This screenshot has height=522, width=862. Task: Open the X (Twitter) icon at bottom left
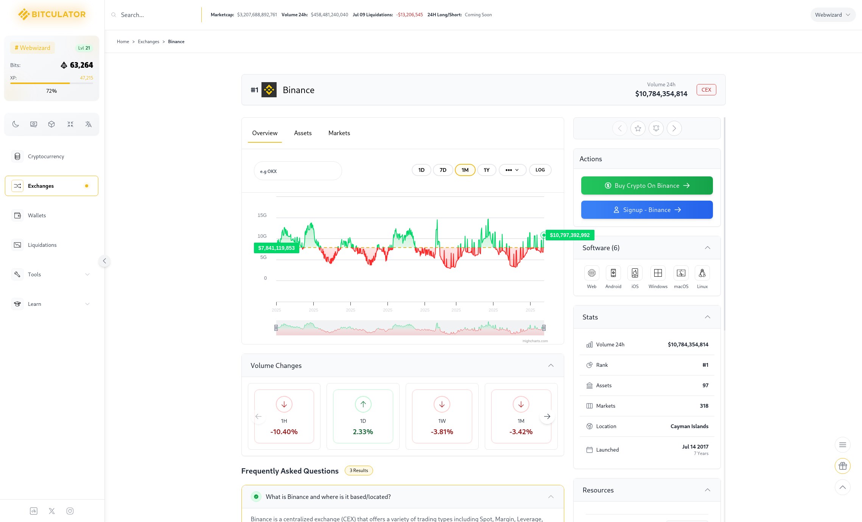pyautogui.click(x=51, y=511)
